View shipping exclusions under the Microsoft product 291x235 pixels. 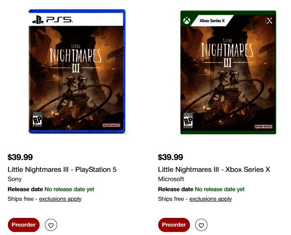(x=211, y=199)
